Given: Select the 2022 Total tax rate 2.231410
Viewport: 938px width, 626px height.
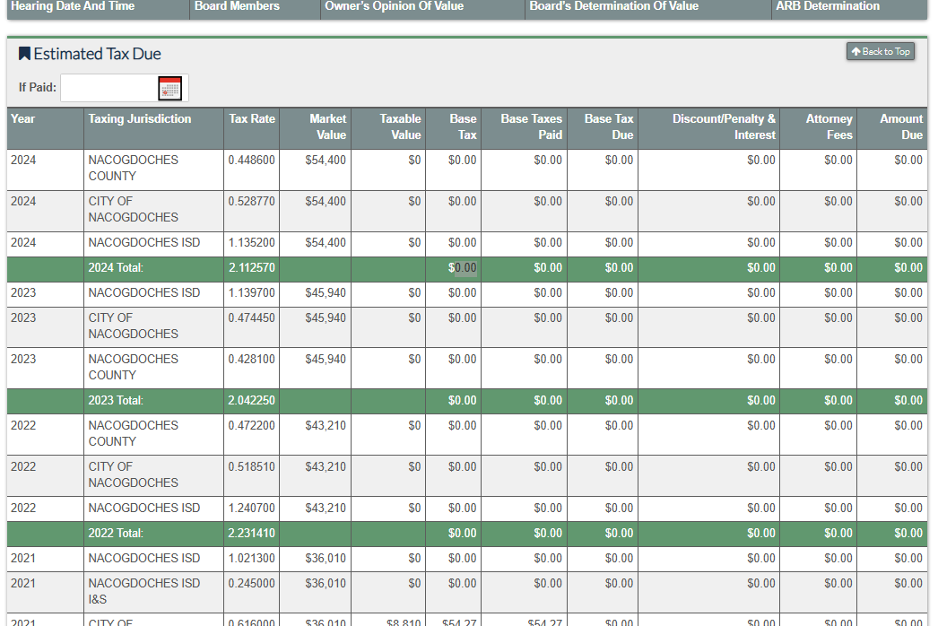Looking at the screenshot, I should coord(251,534).
